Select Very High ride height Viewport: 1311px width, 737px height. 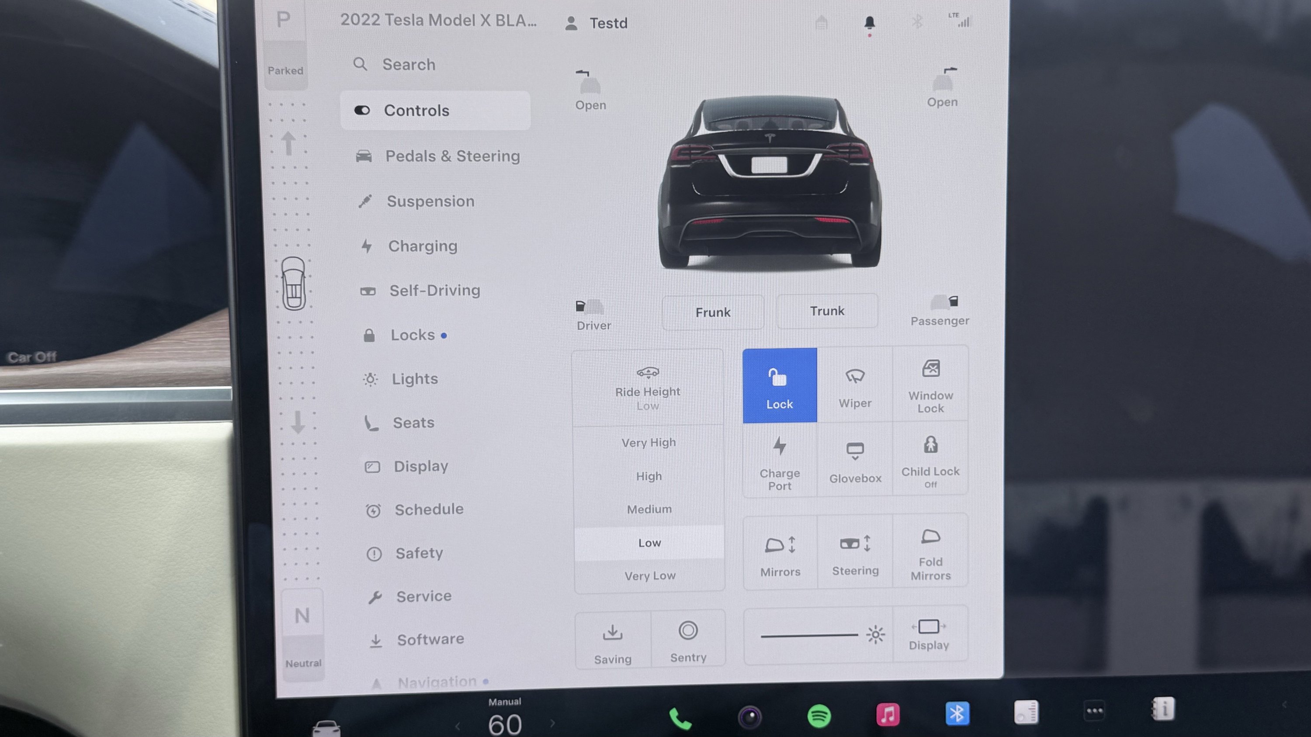click(649, 443)
